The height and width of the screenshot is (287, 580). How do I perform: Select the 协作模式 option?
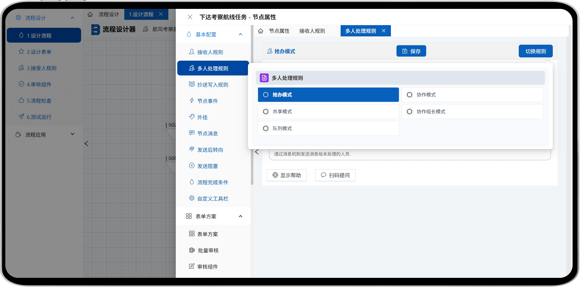pyautogui.click(x=472, y=95)
